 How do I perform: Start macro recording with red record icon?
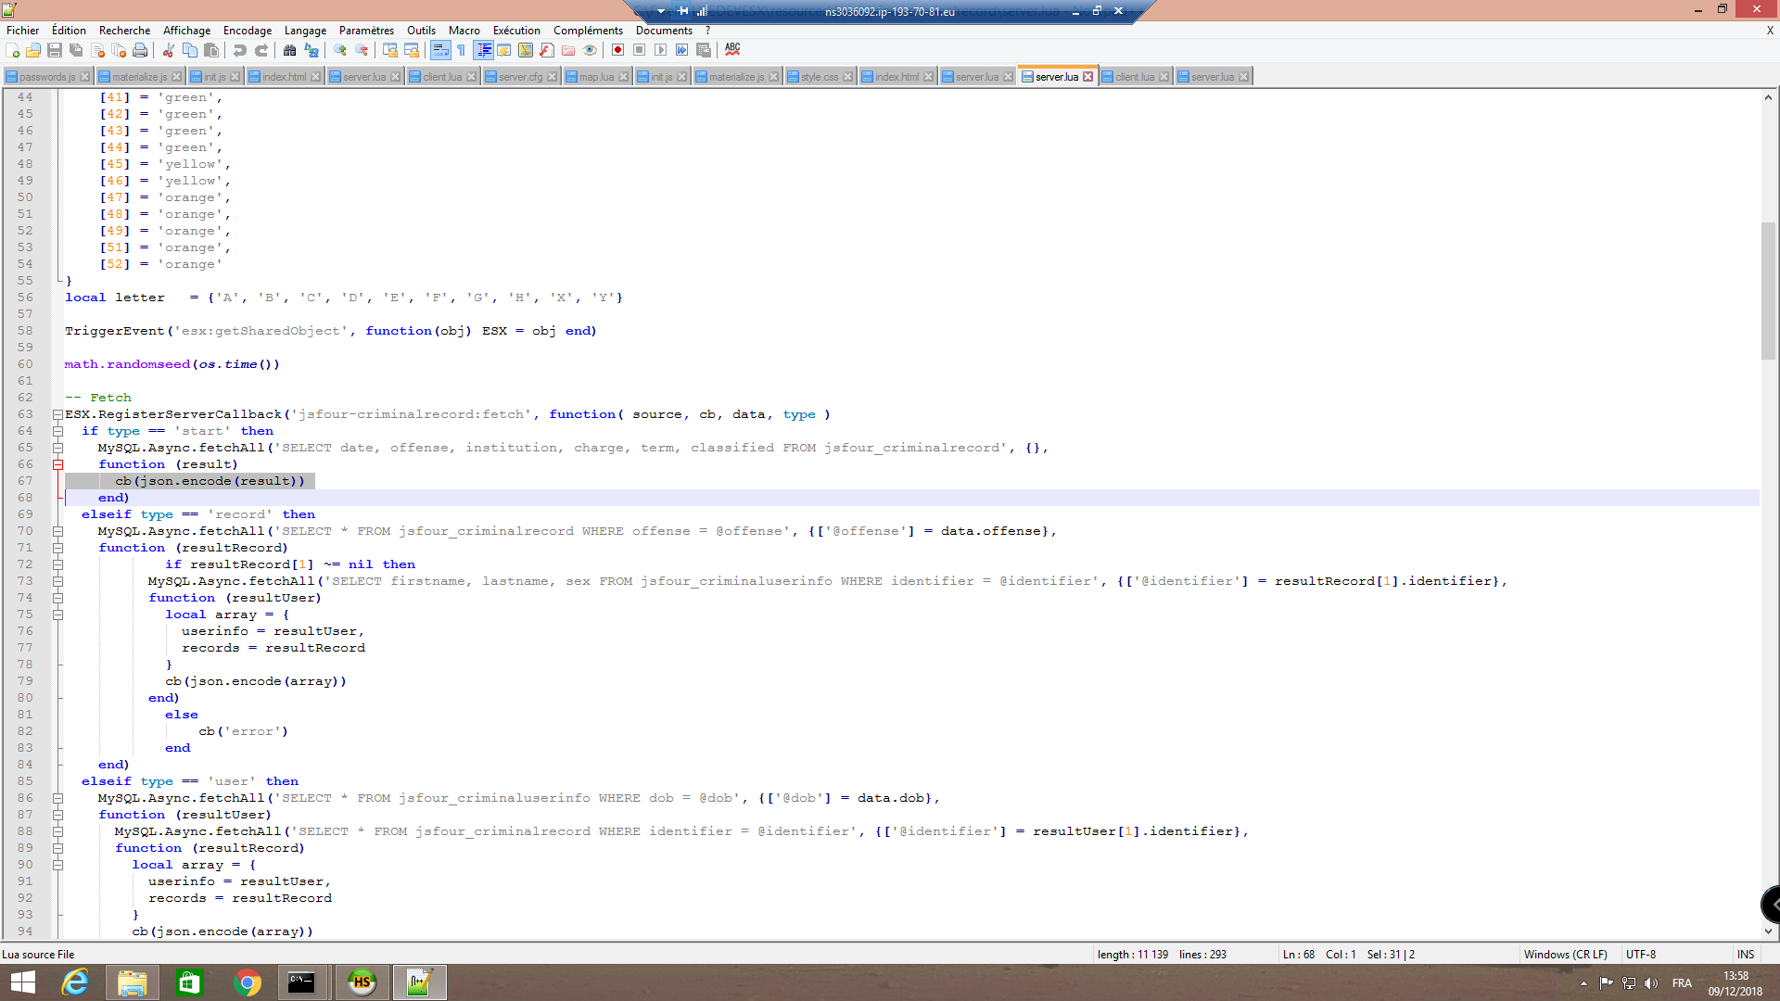tap(617, 50)
